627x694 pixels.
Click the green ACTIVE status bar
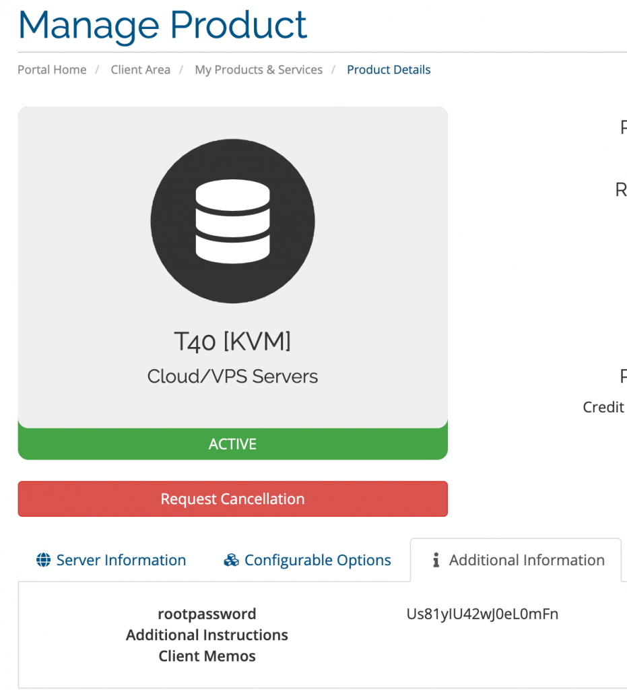[232, 445]
